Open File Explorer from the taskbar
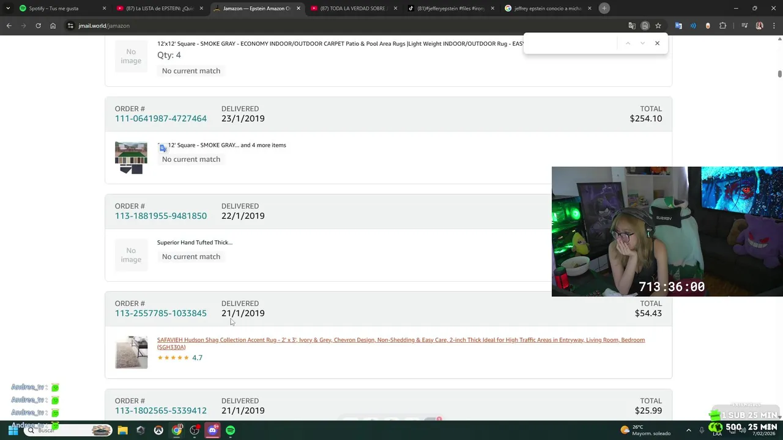This screenshot has height=440, width=783. pyautogui.click(x=122, y=430)
